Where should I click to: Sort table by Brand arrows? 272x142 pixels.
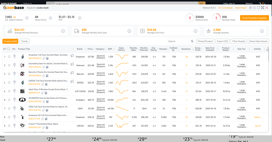tap(85, 49)
